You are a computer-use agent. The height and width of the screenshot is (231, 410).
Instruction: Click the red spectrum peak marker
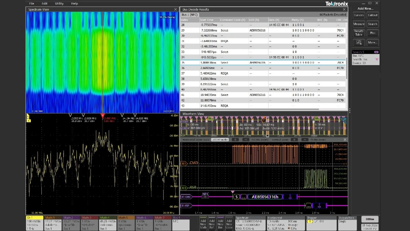tap(103, 115)
